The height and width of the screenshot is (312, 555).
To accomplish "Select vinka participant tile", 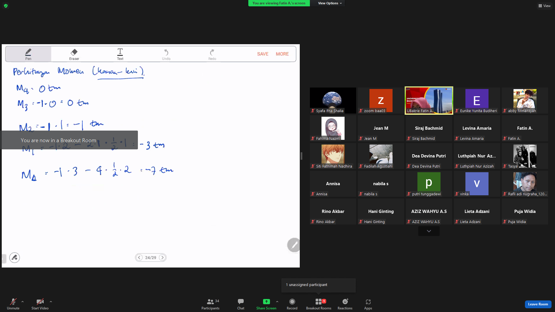I will point(477,184).
